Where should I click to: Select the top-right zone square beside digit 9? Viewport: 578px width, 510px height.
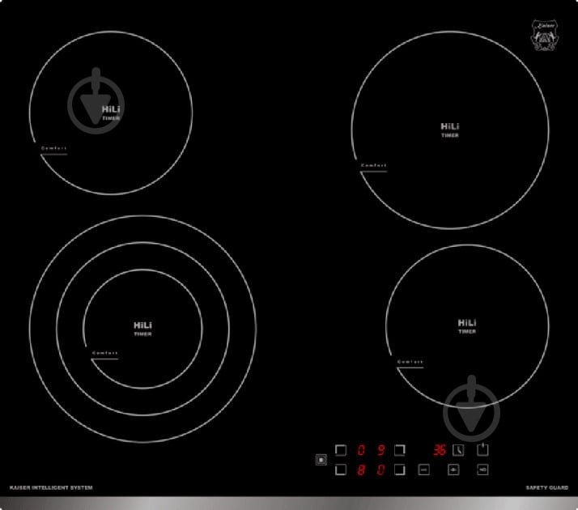click(x=399, y=450)
